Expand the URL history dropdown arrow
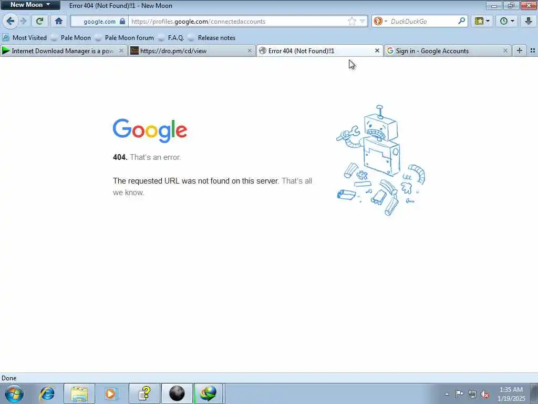The width and height of the screenshot is (538, 404). coord(362,21)
